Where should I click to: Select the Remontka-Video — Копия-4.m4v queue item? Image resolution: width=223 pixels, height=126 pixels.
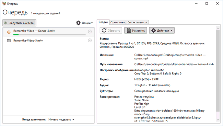pos(48,32)
